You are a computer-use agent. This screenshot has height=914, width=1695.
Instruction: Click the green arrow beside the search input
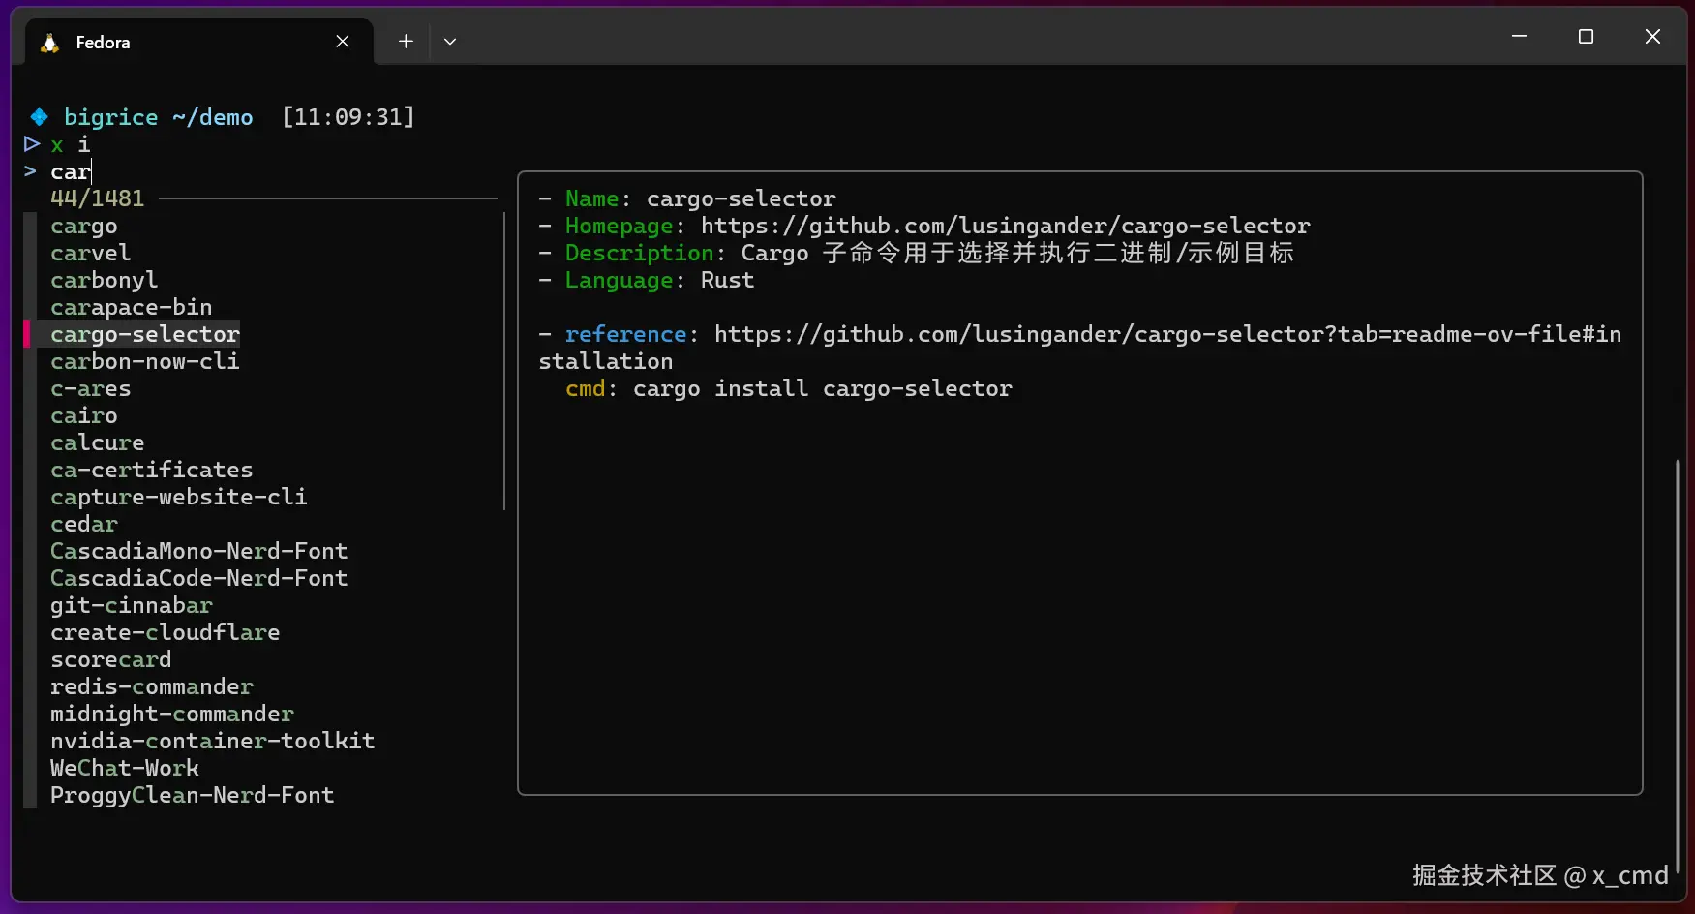[29, 171]
